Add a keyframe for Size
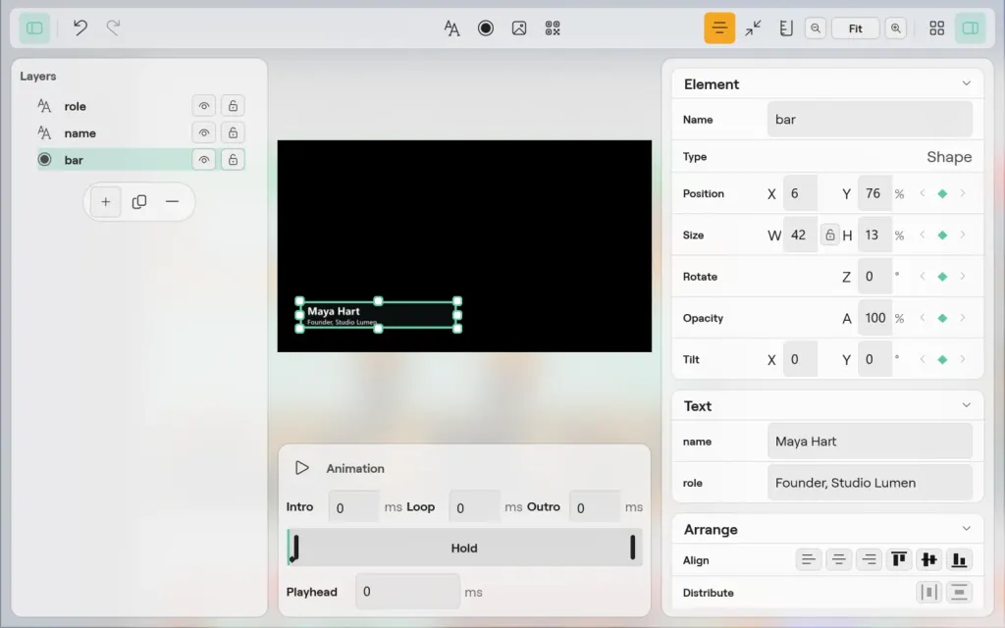The height and width of the screenshot is (628, 1005). click(942, 235)
